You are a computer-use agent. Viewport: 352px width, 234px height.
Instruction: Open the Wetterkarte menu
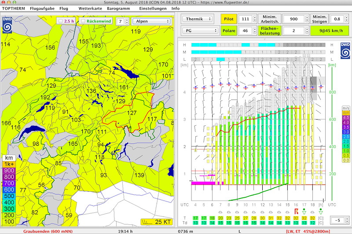pyautogui.click(x=89, y=8)
